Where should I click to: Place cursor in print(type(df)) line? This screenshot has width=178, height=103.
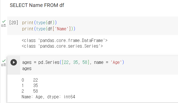tap(39, 23)
